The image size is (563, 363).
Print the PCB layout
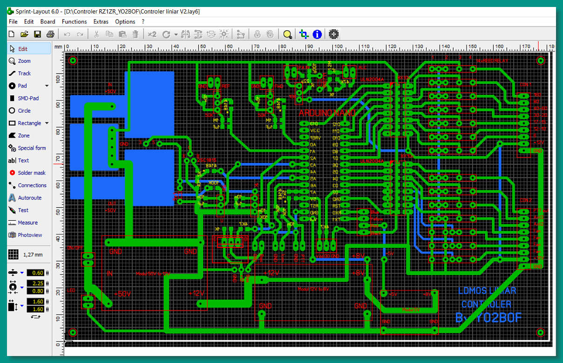51,34
